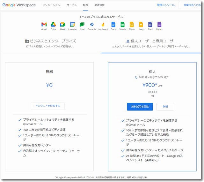Click the struck-through ¥1,130 price

152,92
